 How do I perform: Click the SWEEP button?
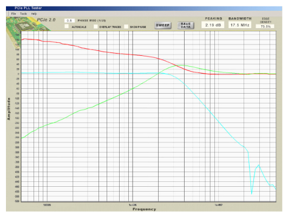163,25
